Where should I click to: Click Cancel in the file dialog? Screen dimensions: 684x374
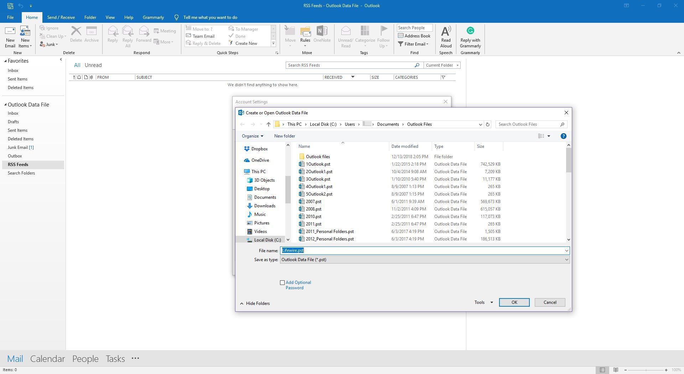550,302
